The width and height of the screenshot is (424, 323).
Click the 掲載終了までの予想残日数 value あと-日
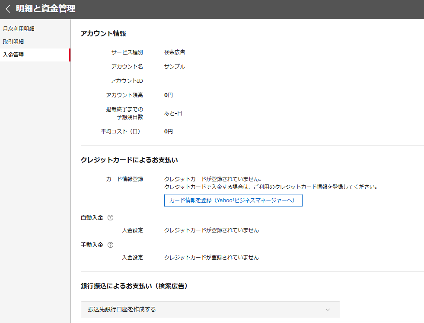[x=173, y=113]
